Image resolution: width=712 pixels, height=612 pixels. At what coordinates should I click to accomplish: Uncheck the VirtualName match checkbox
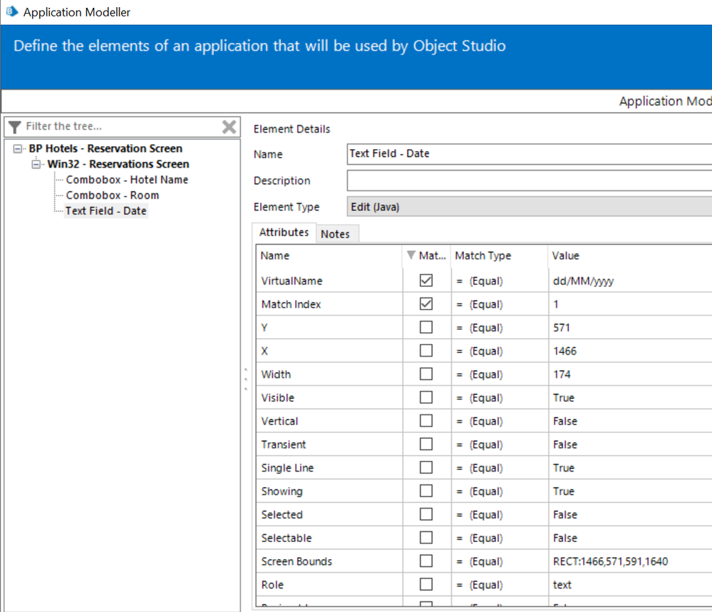pyautogui.click(x=426, y=281)
